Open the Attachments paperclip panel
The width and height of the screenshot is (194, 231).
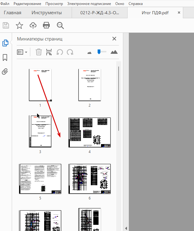(5, 72)
